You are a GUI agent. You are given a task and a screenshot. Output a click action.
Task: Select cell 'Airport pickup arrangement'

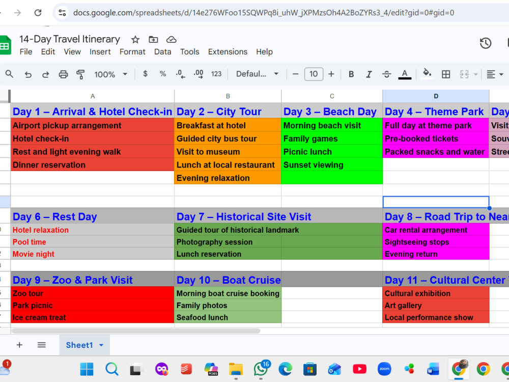(93, 125)
